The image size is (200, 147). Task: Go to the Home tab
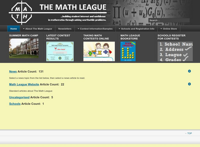(13, 29)
